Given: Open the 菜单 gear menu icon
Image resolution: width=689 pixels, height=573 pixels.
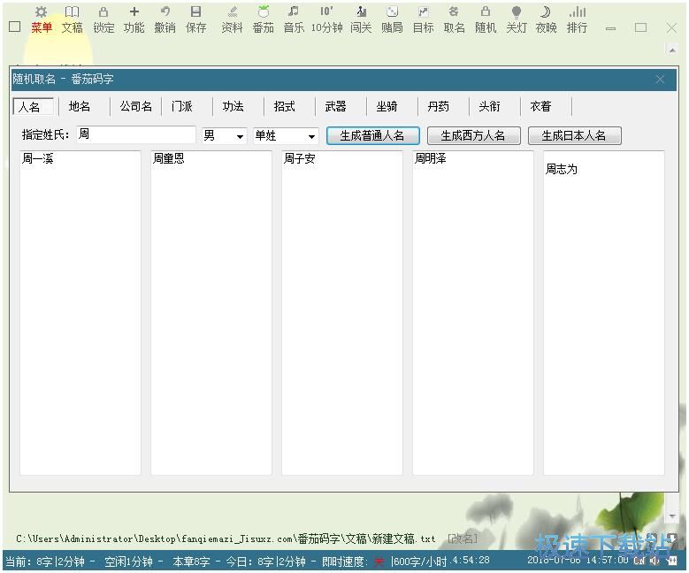Looking at the screenshot, I should [x=41, y=12].
